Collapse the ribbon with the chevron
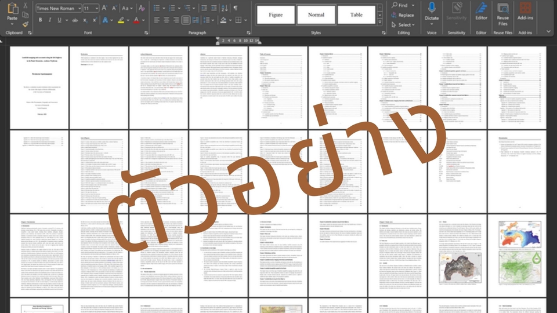 click(548, 32)
